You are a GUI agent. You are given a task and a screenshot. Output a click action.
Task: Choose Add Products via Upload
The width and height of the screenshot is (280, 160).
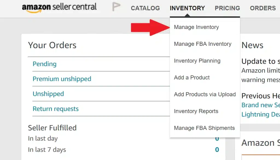[x=205, y=94]
